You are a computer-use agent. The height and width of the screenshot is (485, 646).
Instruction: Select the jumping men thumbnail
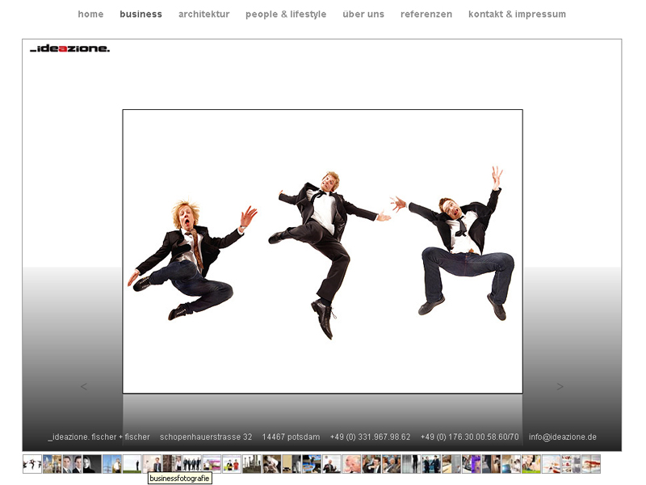tap(32, 464)
